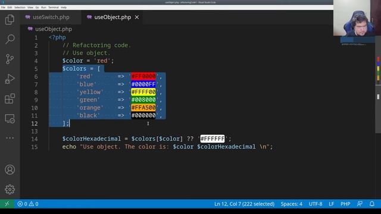381x214 pixels.
Task: Click the $colorHexadecimal variable on line 14
Action: (x=91, y=139)
